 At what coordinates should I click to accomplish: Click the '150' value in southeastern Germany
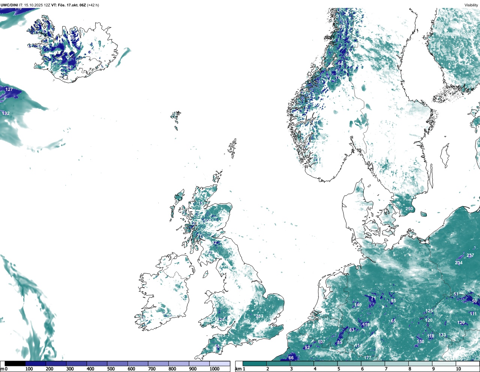[x=421, y=342]
